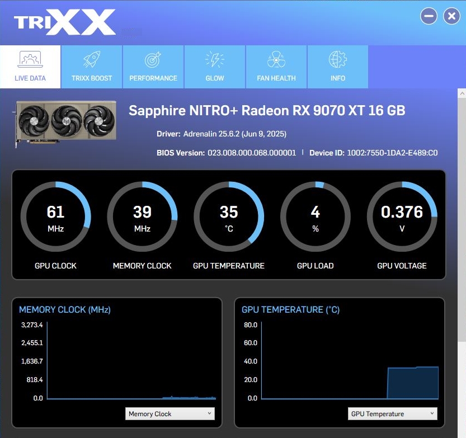
Task: Expand the GPU Temperature graph dropdown
Action: [392, 413]
